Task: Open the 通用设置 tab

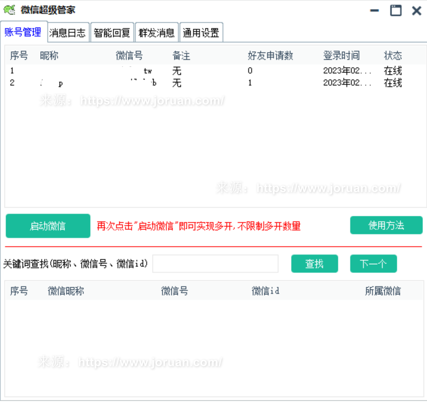Action: pos(201,33)
